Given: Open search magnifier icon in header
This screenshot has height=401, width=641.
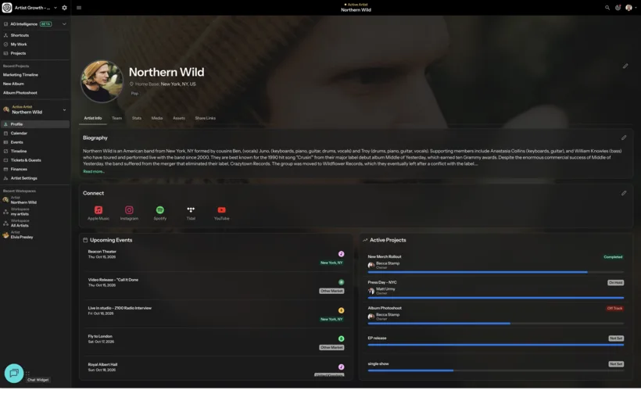Looking at the screenshot, I should [607, 8].
